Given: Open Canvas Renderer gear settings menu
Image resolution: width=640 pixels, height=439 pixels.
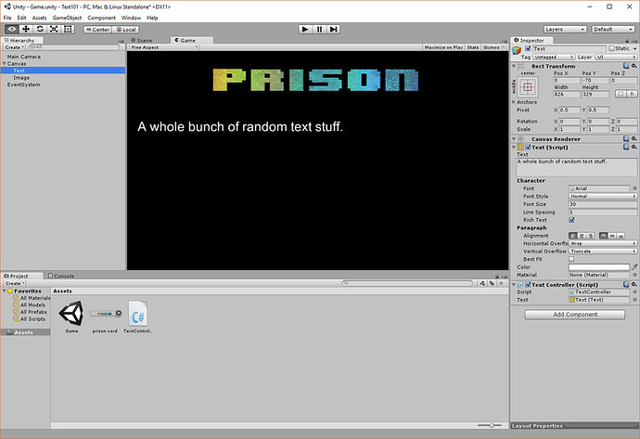Looking at the screenshot, I should click(634, 139).
